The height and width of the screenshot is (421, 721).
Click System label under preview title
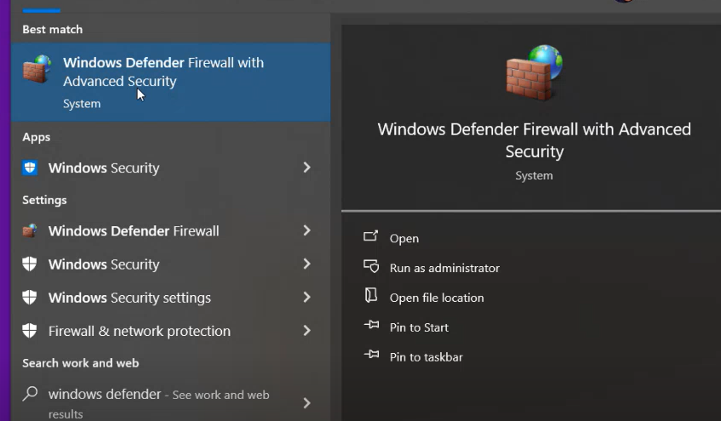click(534, 176)
